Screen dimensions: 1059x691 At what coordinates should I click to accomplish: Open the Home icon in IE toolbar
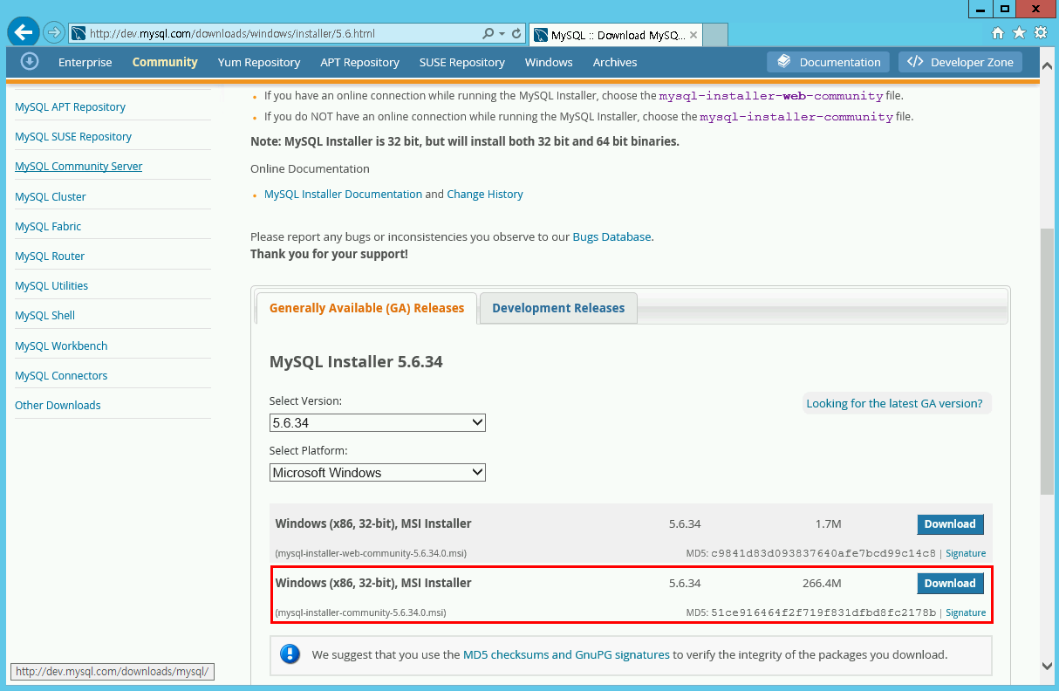point(998,33)
